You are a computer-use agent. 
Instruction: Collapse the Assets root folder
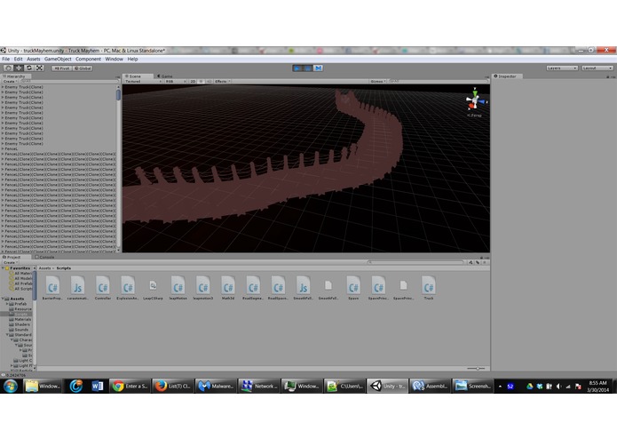click(3, 299)
